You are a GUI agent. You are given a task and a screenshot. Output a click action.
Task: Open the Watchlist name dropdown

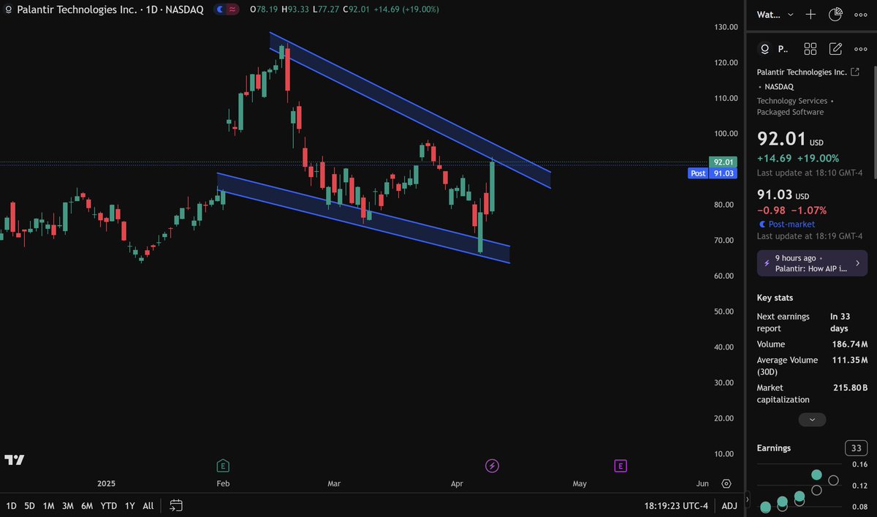pos(775,14)
